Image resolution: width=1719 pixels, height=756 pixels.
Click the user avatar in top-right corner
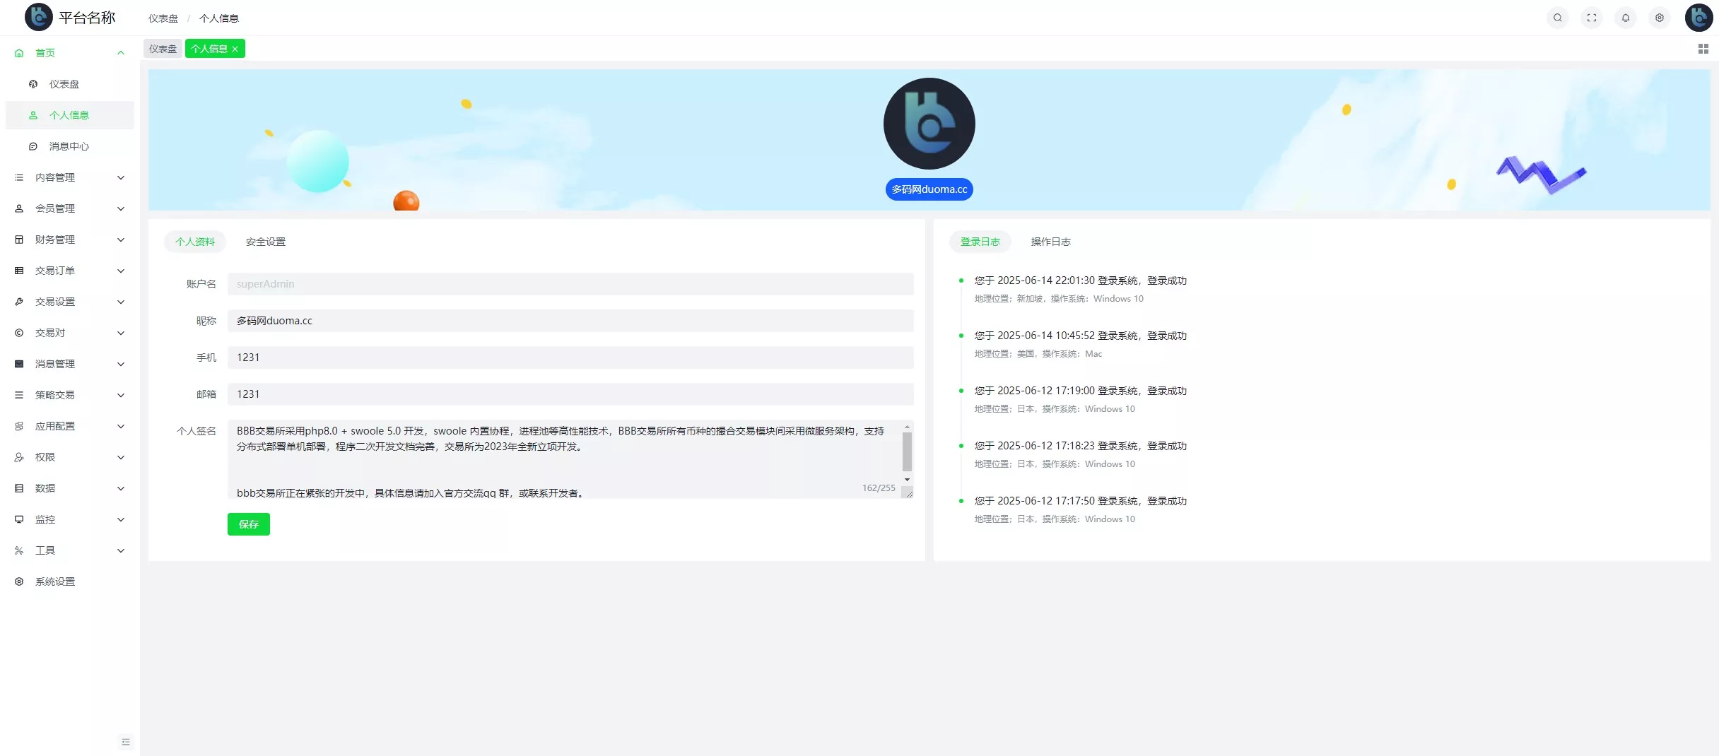click(x=1698, y=18)
